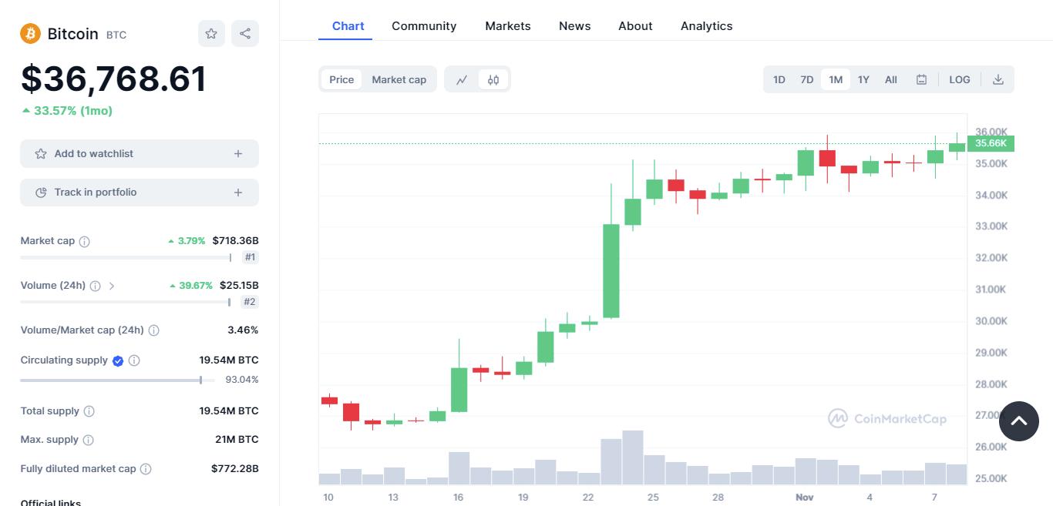The image size is (1053, 506).
Task: Click the 30.00K y-axis label
Action: click(x=991, y=321)
